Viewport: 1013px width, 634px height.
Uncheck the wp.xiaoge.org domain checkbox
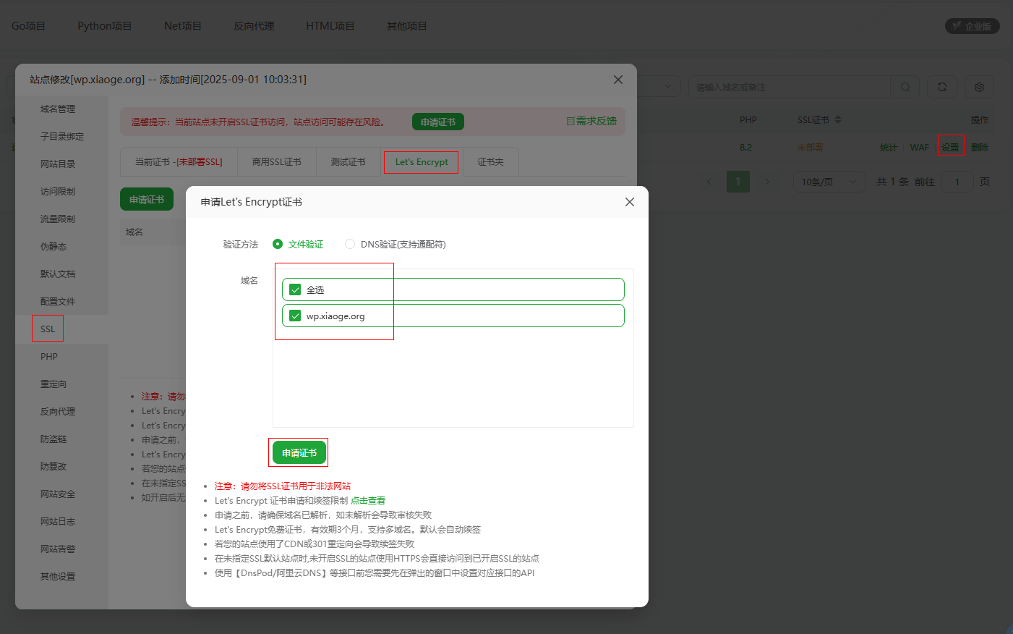(295, 316)
